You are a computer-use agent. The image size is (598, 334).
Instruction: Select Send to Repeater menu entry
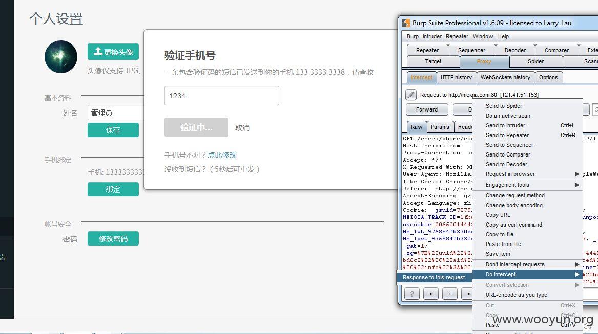pos(527,135)
